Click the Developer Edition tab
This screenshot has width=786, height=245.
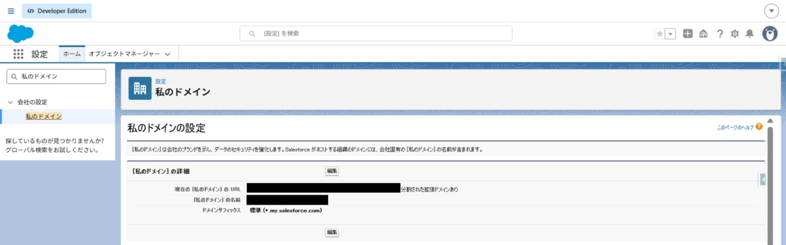57,11
